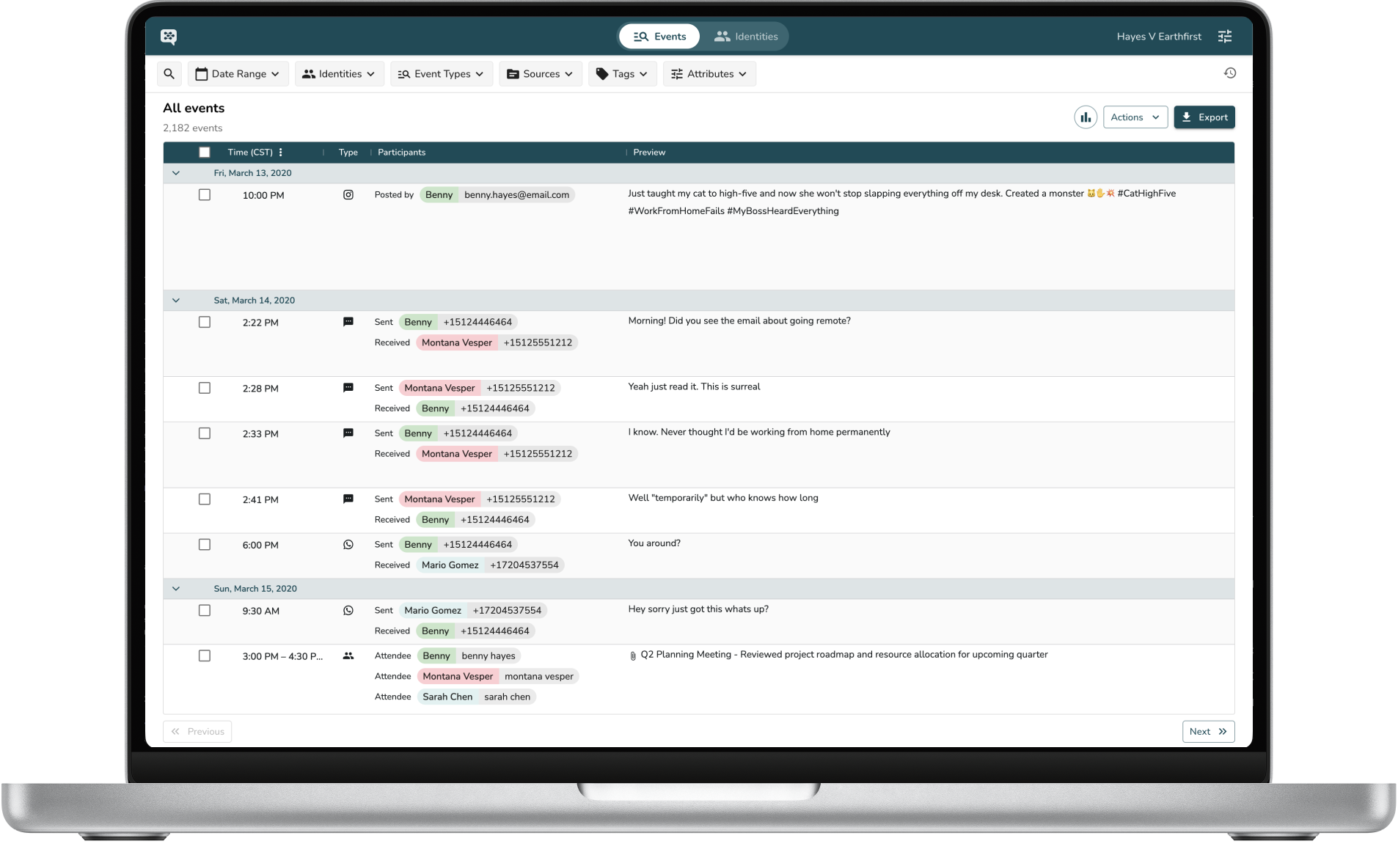Image resolution: width=1398 pixels, height=852 pixels.
Task: Open the bar chart analytics icon
Action: 1086,117
